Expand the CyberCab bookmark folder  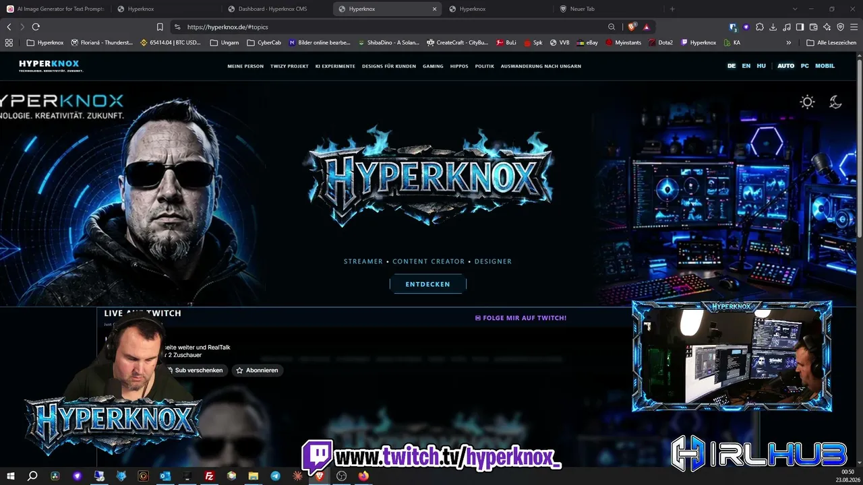click(x=264, y=42)
